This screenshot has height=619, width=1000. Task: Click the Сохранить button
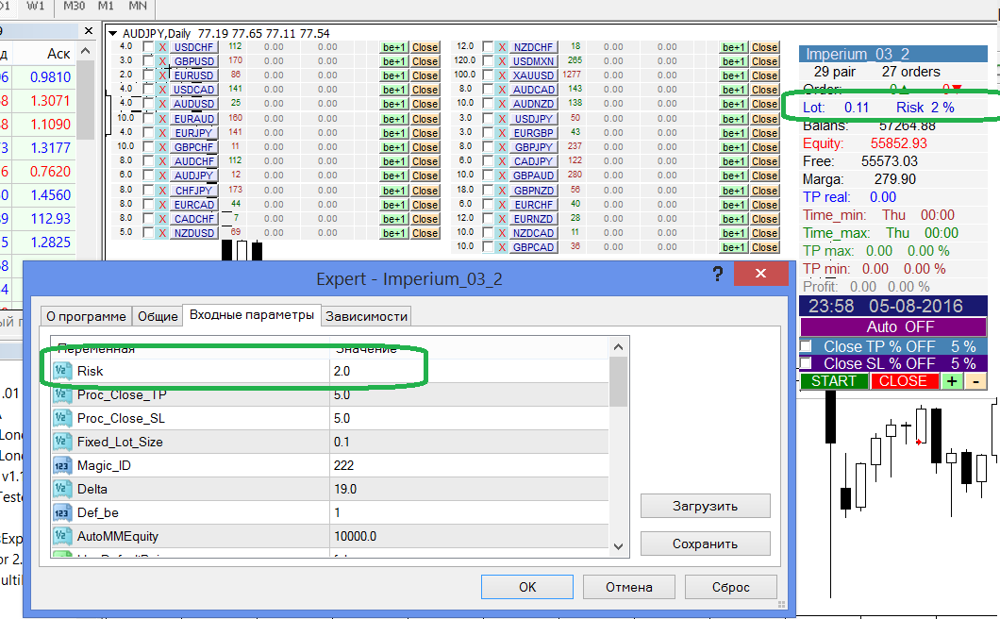click(706, 544)
